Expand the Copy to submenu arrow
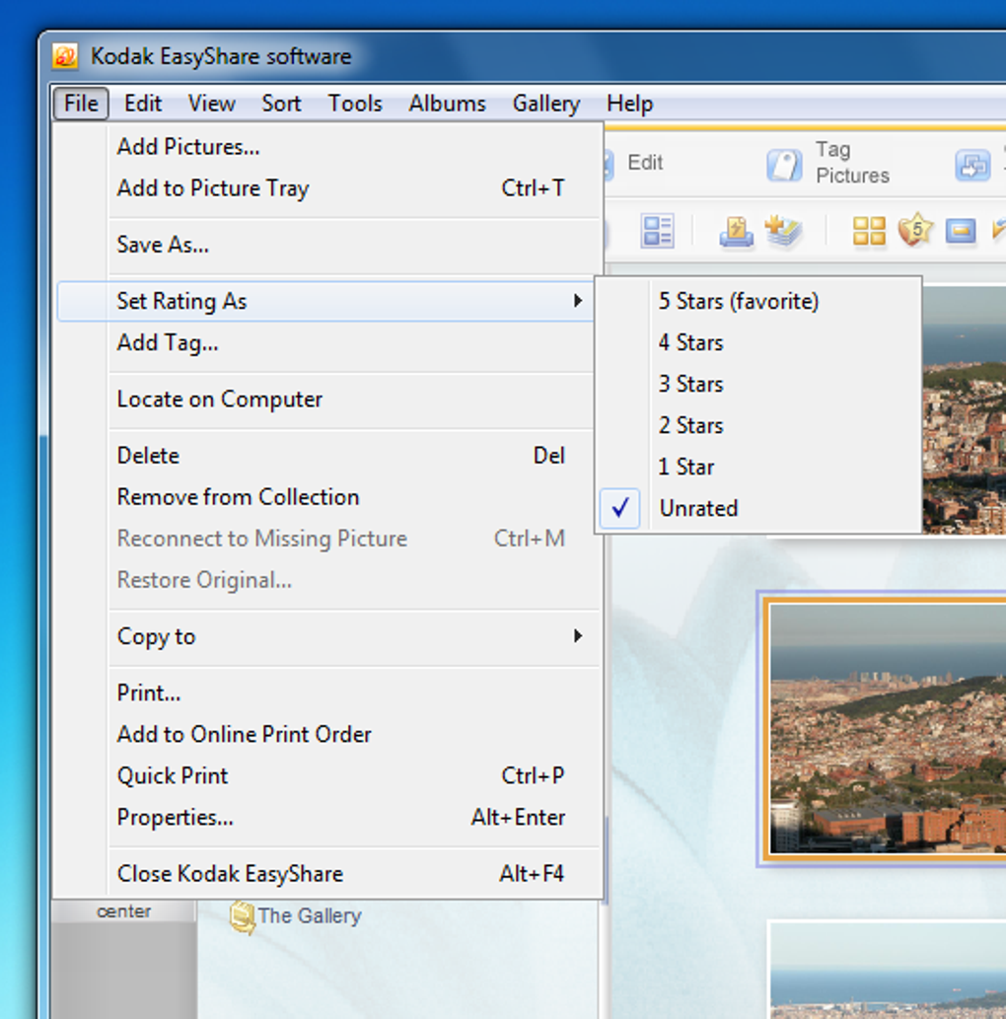Image resolution: width=1006 pixels, height=1019 pixels. point(577,636)
